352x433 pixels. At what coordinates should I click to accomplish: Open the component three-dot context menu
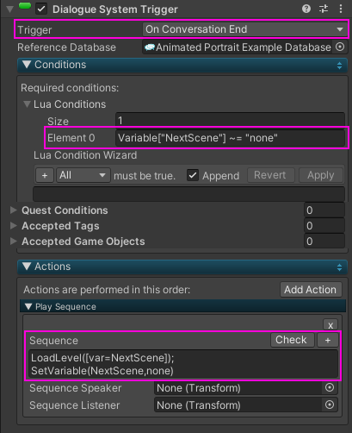click(x=341, y=9)
